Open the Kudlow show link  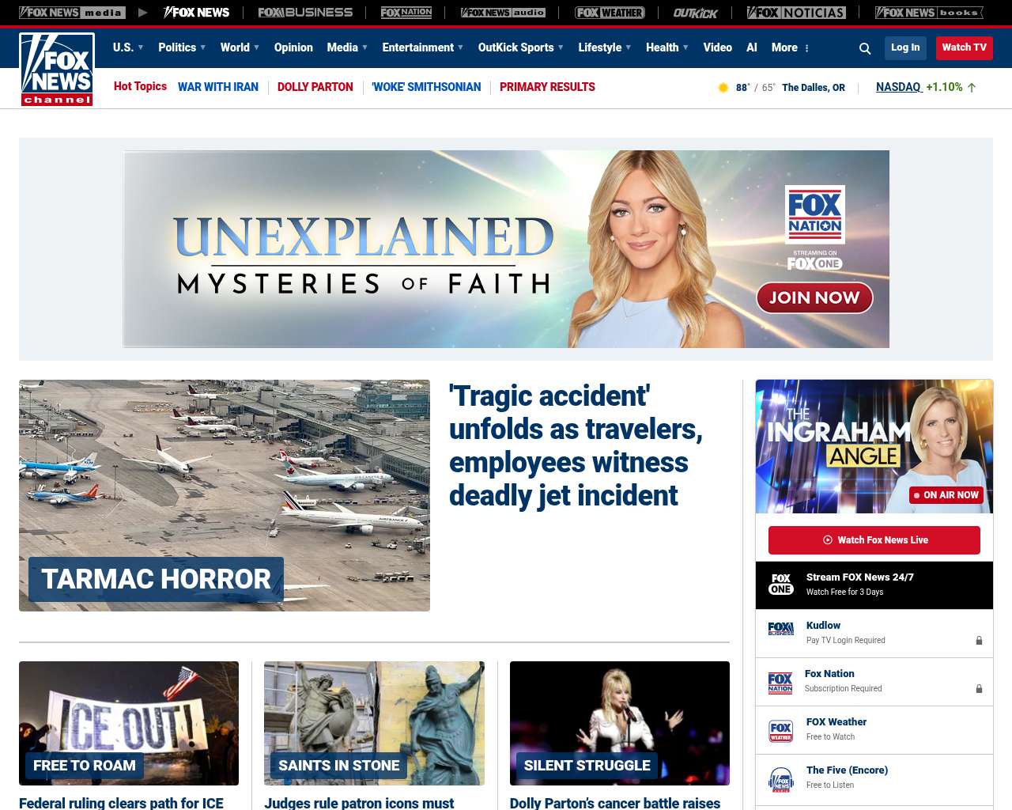(823, 626)
